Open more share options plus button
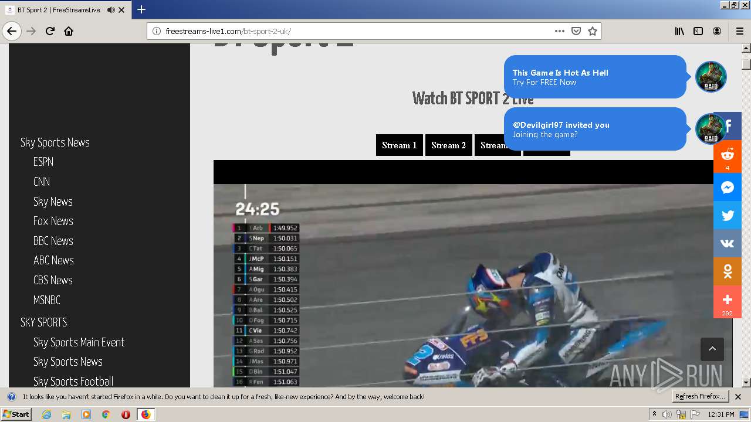This screenshot has width=751, height=422. 728,301
